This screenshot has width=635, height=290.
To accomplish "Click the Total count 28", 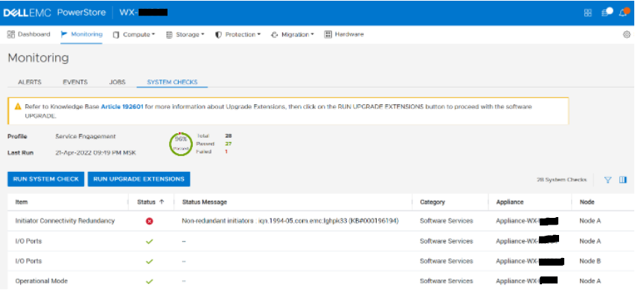I will [229, 136].
